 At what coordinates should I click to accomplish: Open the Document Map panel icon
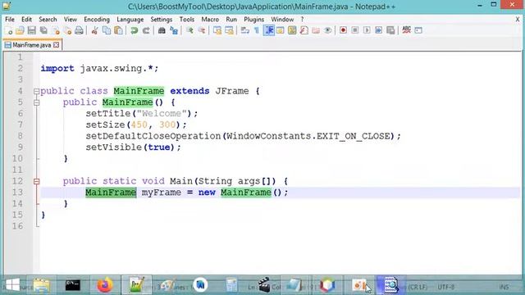(292, 30)
